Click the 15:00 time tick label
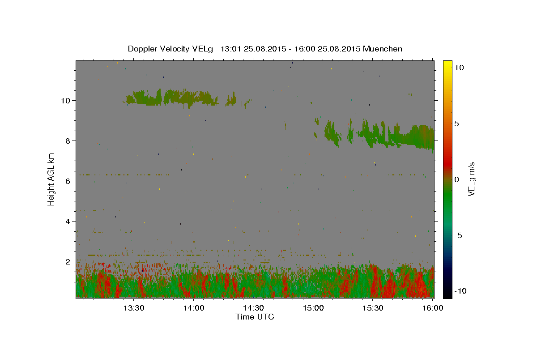 tap(313, 308)
